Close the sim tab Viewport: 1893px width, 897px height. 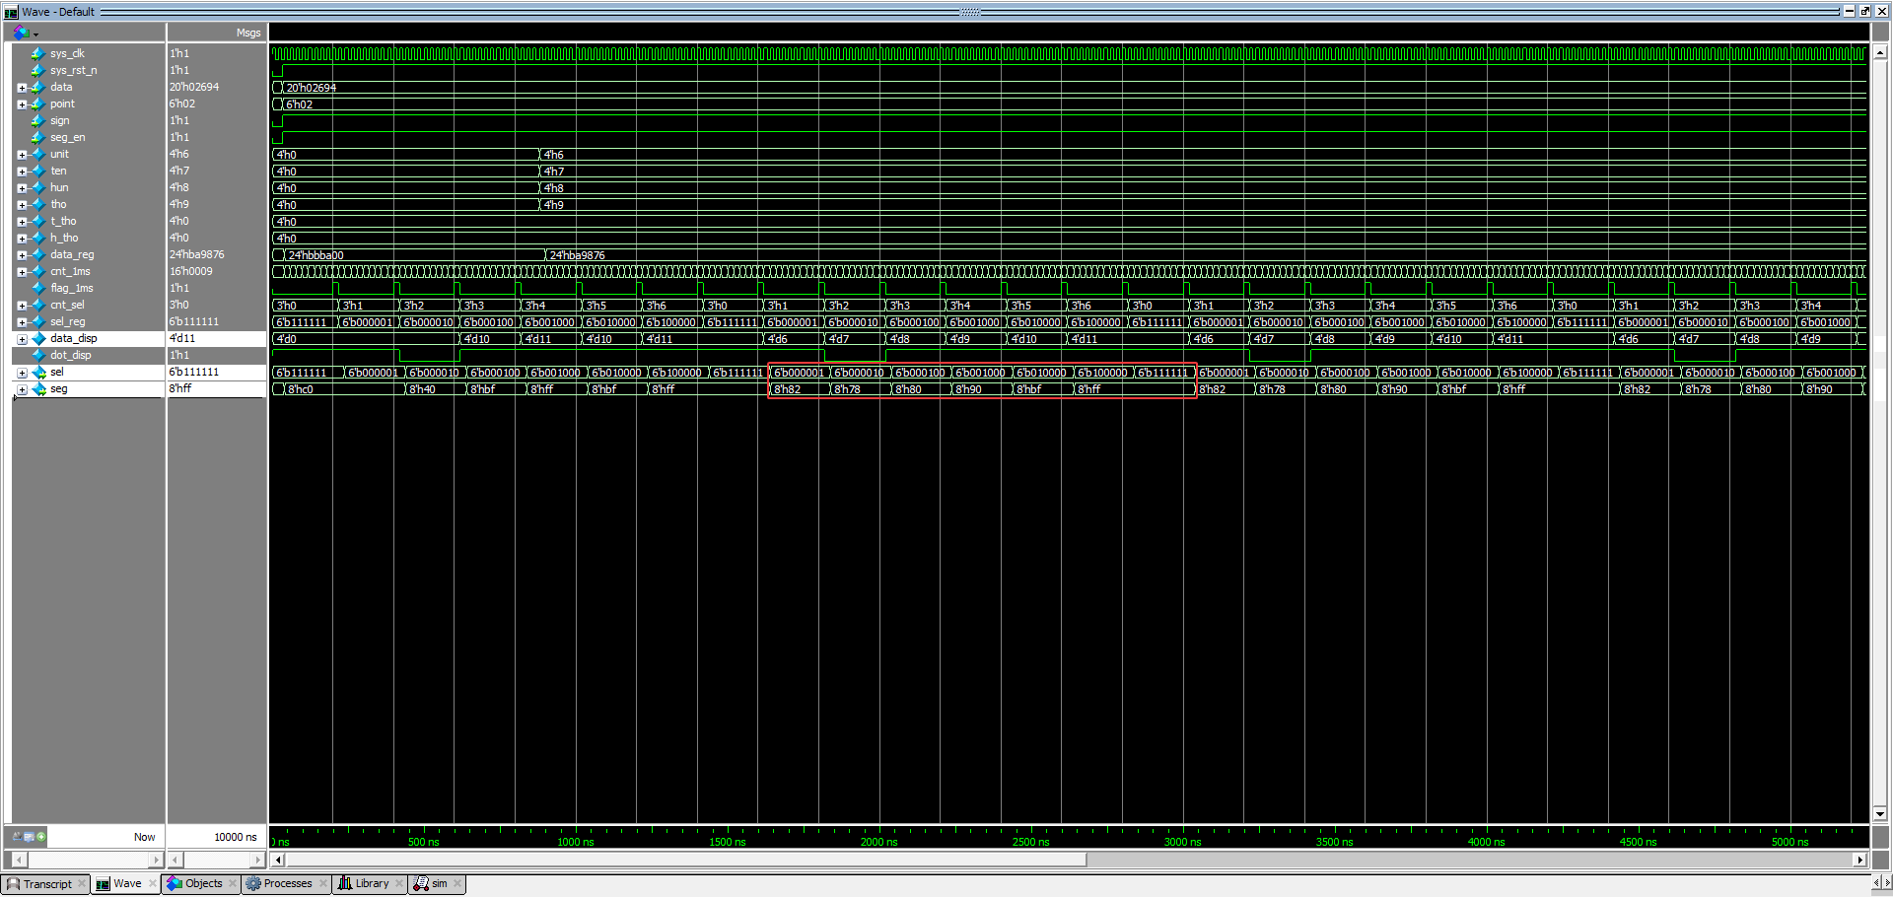pos(457,884)
